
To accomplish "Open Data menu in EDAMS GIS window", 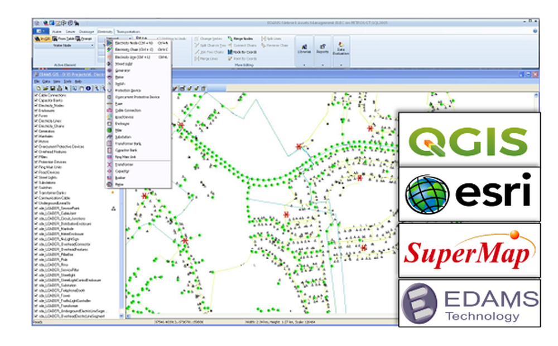I will pyautogui.click(x=46, y=81).
